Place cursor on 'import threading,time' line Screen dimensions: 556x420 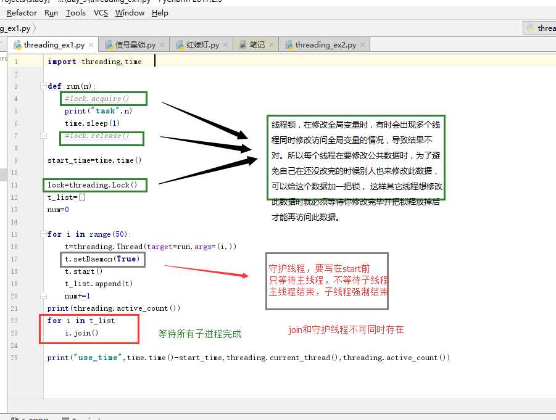tap(94, 61)
